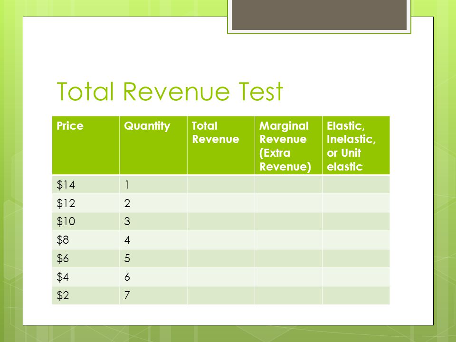Click the "Elastic, Inelastic, or Unit elastic" header
Image resolution: width=456 pixels, height=342 pixels.
(x=356, y=145)
